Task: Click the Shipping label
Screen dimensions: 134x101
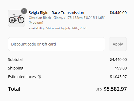Action: (16, 68)
